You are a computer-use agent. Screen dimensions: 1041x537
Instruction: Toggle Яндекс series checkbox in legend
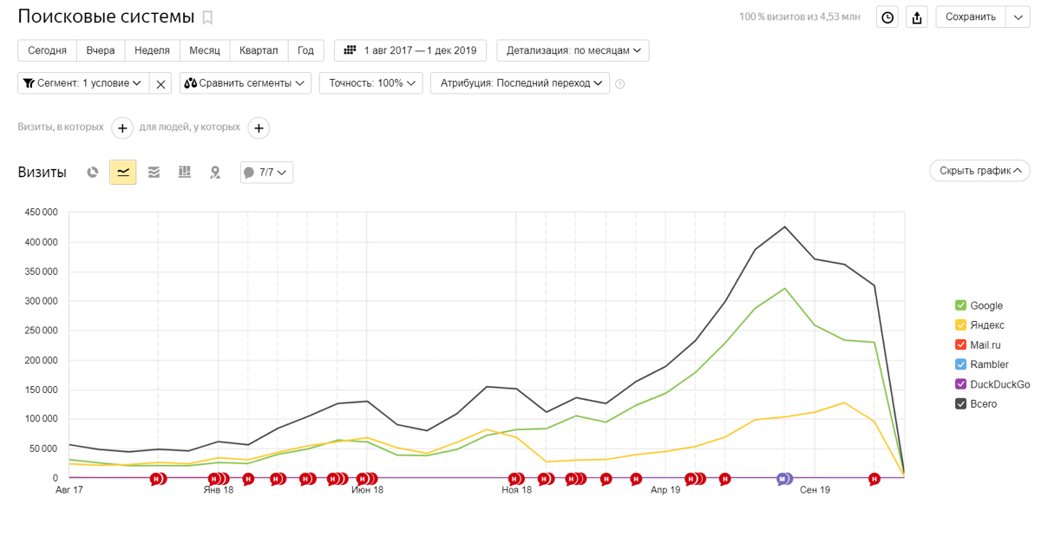(x=960, y=325)
